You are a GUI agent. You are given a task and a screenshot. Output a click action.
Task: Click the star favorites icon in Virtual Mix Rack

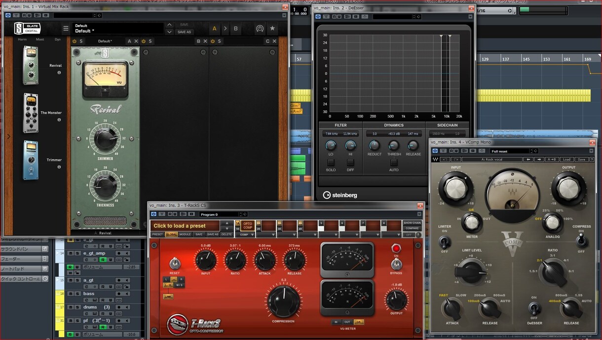click(272, 29)
